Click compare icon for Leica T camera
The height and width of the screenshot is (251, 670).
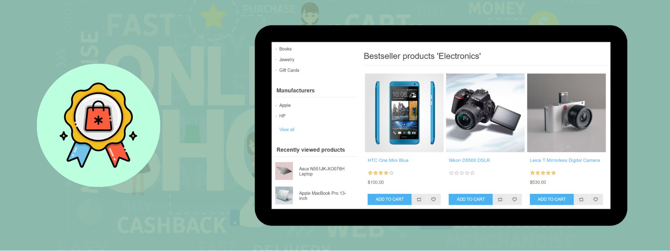581,199
